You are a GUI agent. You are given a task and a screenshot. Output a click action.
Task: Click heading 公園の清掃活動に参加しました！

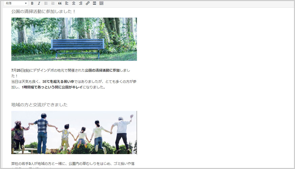[x=43, y=11]
